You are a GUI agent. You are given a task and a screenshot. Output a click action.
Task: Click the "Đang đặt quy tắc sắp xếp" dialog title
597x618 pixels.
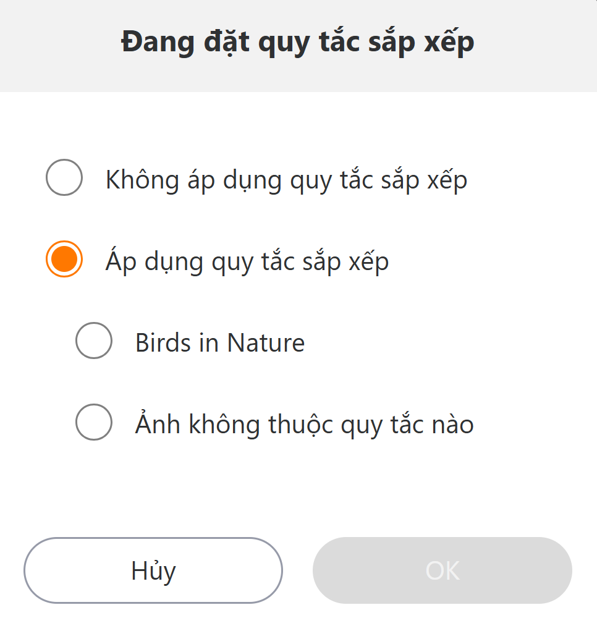tap(298, 43)
